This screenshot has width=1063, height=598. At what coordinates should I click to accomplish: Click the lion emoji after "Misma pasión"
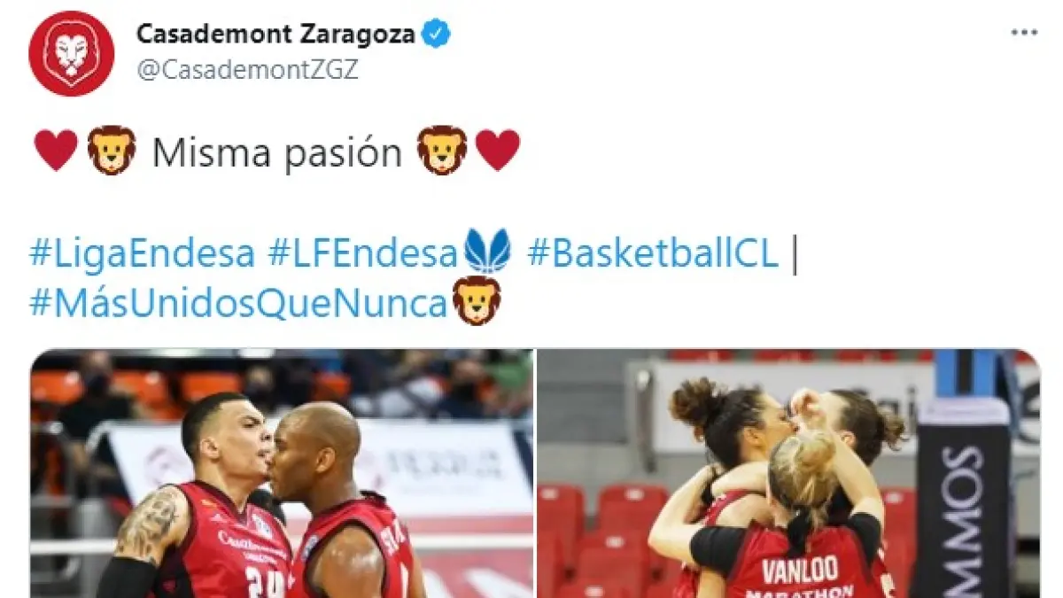(442, 151)
